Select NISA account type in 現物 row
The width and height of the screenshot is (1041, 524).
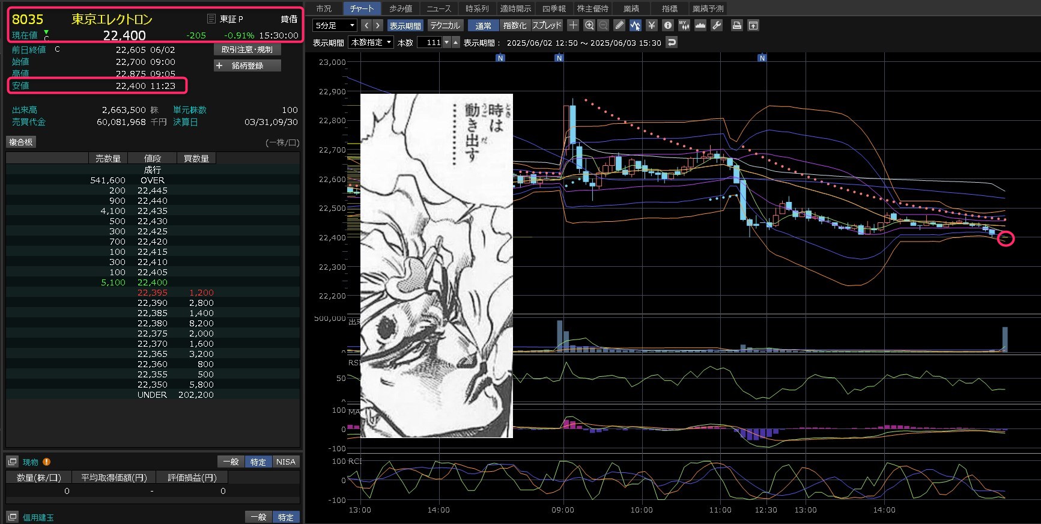pos(286,462)
